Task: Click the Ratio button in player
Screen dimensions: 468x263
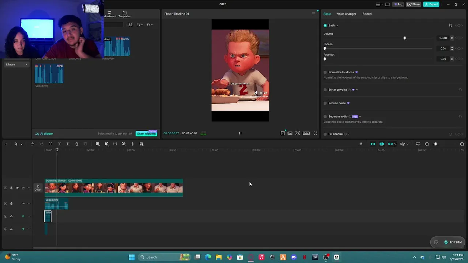Action: pos(306,133)
